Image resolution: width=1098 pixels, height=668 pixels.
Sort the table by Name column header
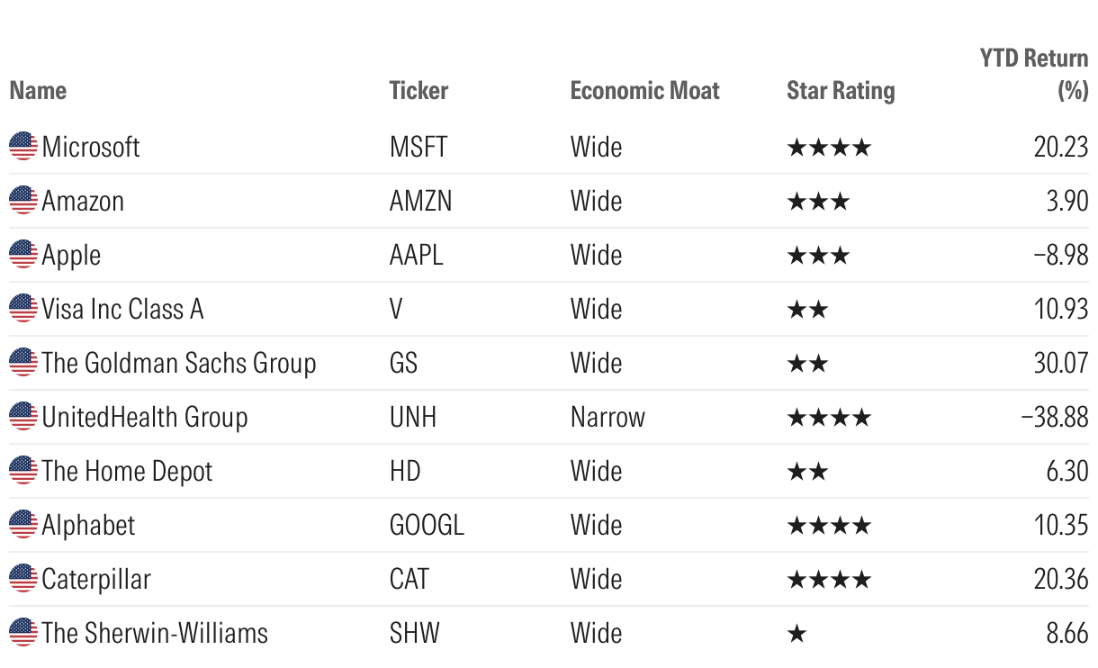[38, 91]
